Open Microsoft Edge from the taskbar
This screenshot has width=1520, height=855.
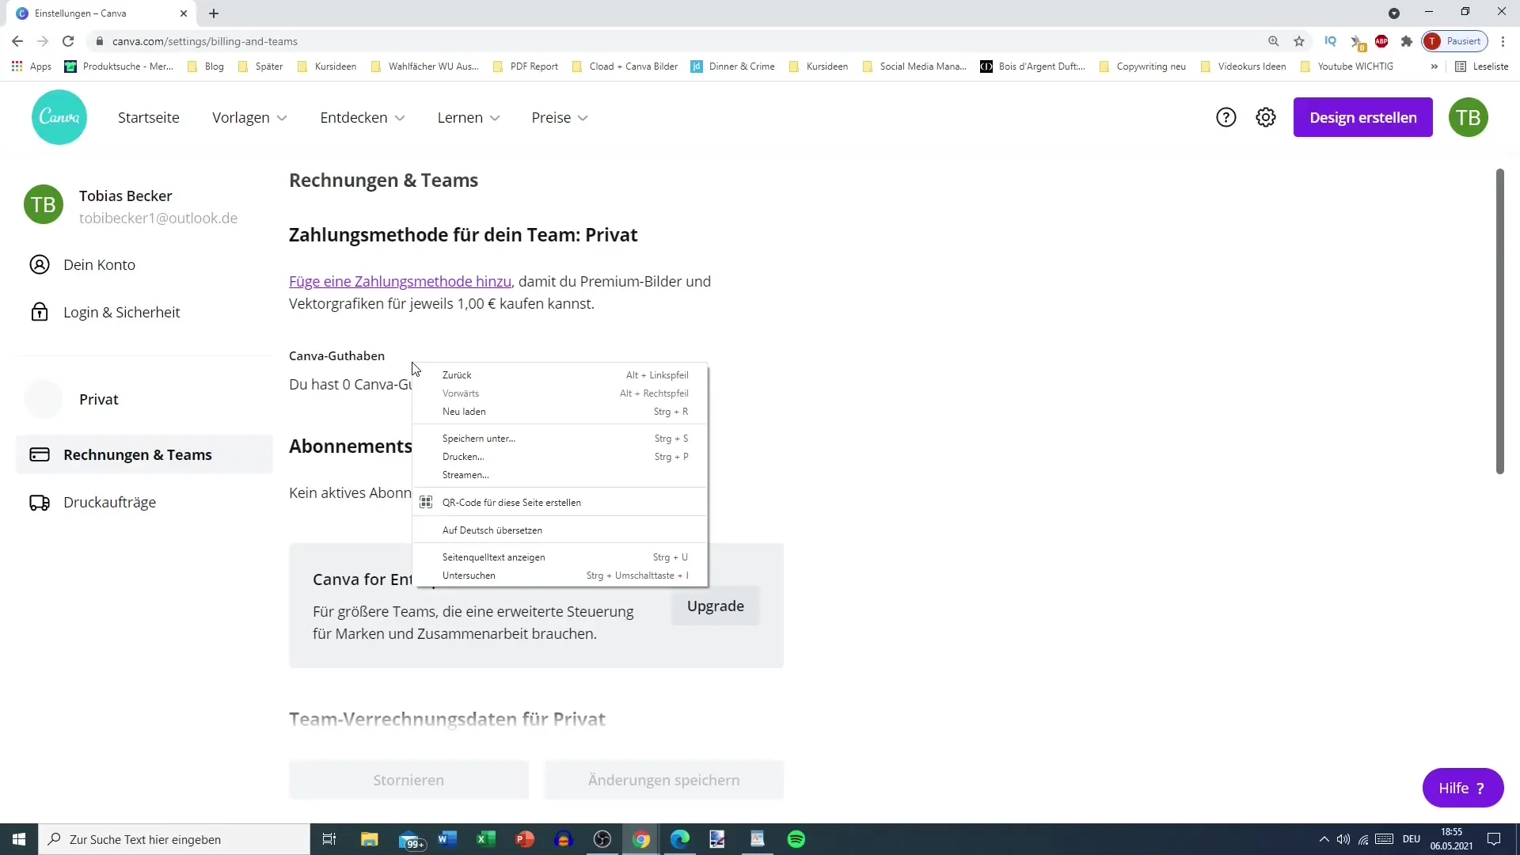pos(680,839)
